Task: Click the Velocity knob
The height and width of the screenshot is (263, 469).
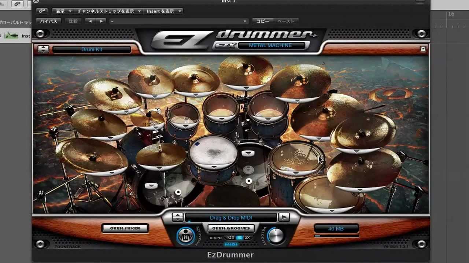Action: pyautogui.click(x=276, y=236)
